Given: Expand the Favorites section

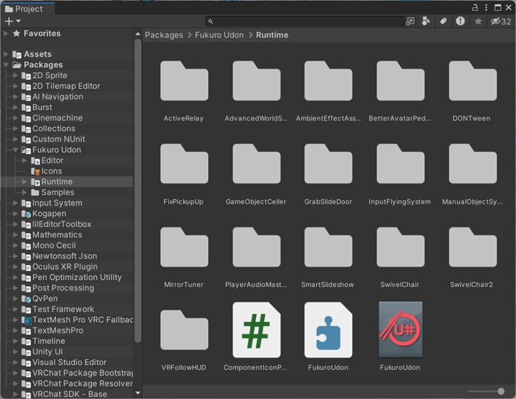Looking at the screenshot, I should 5,33.
